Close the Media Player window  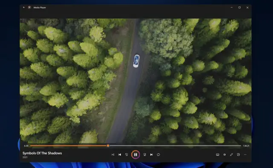point(247,8)
